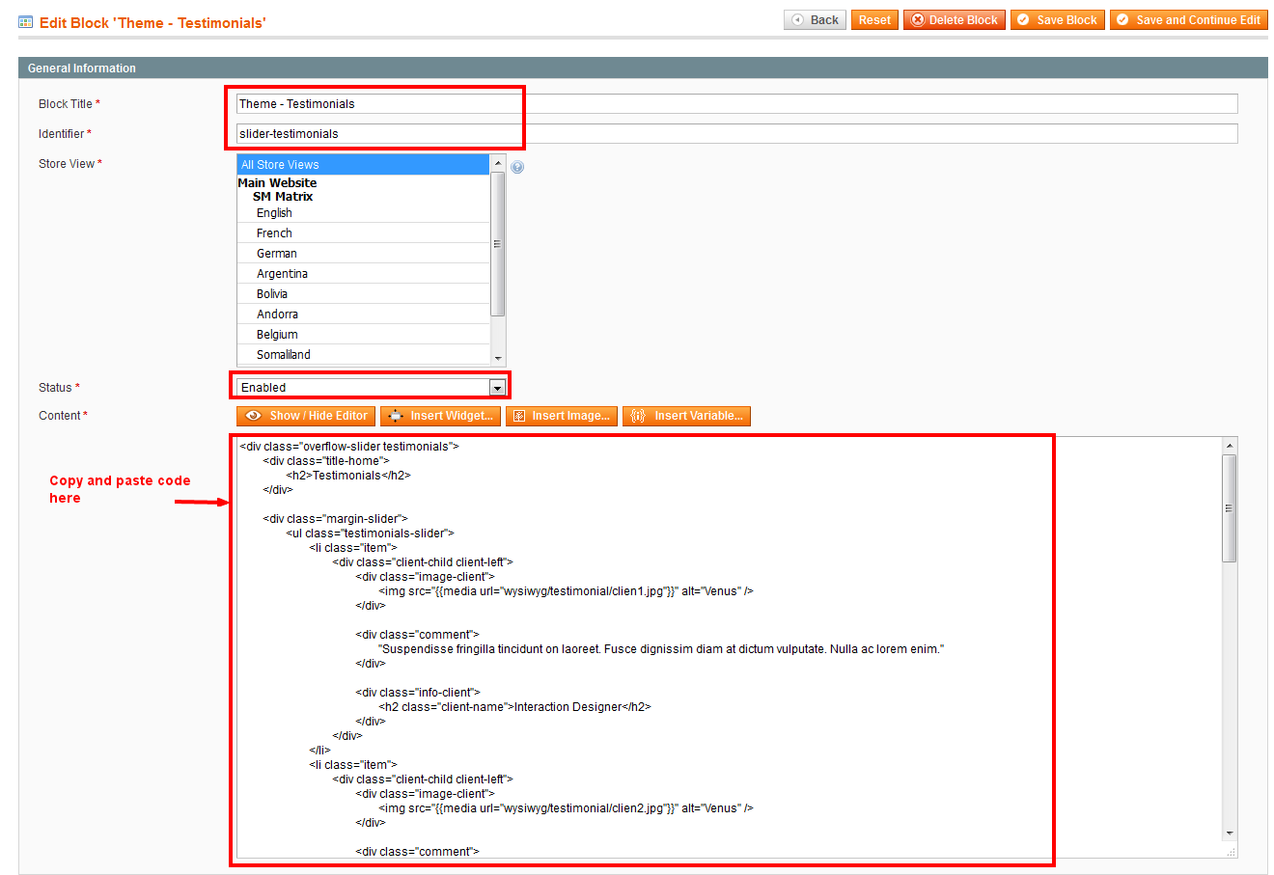This screenshot has width=1274, height=875.
Task: Select English store view
Action: [x=364, y=213]
